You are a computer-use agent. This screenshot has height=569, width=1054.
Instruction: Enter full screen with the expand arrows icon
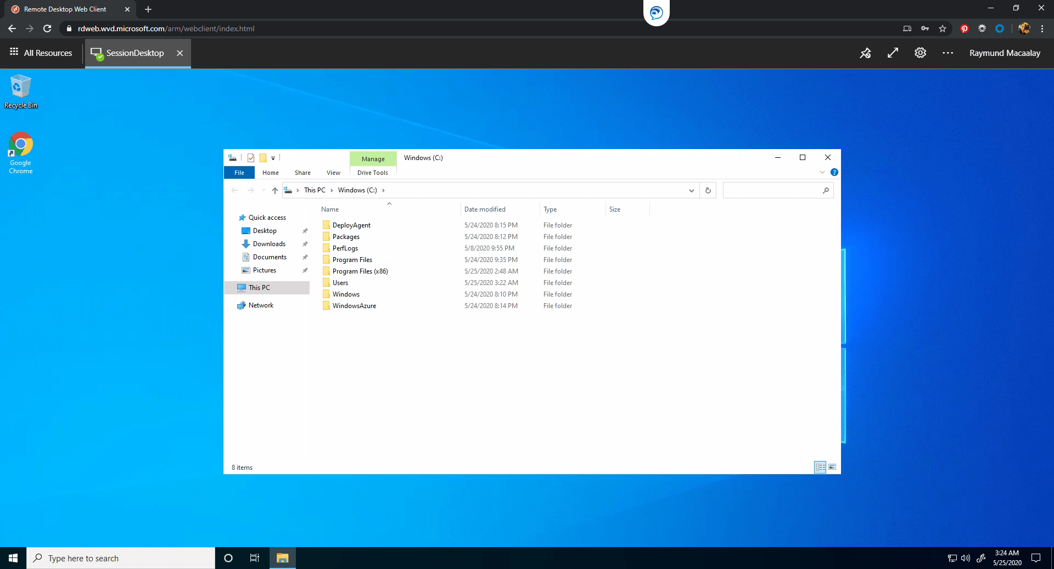(x=893, y=53)
